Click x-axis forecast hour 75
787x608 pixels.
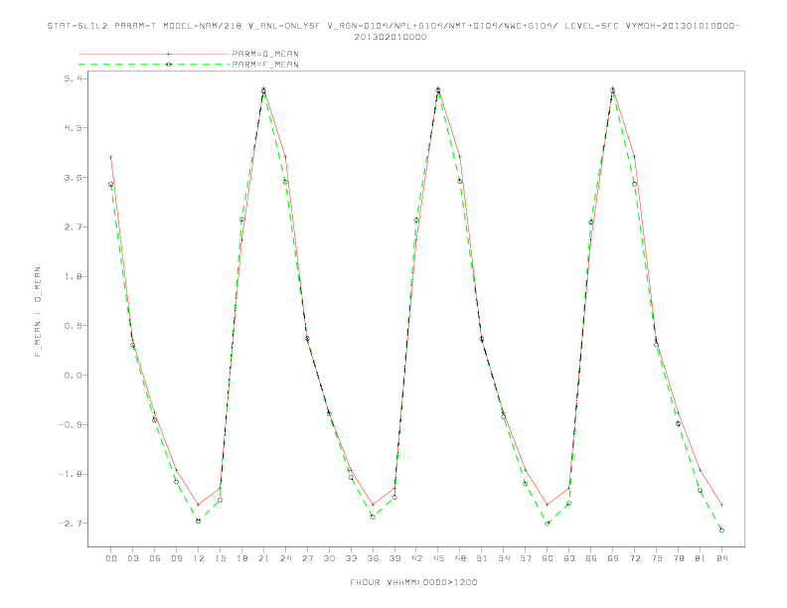pyautogui.click(x=657, y=558)
